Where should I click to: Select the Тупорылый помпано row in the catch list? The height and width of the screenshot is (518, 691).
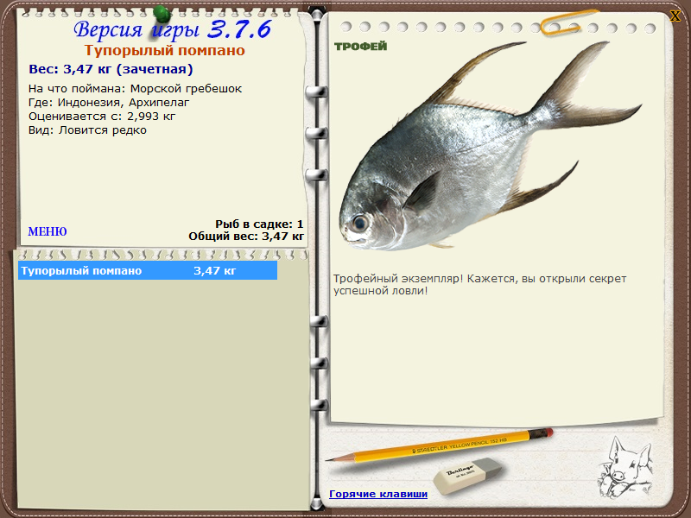point(148,270)
